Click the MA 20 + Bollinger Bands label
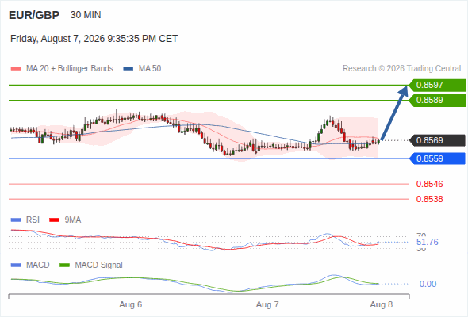This screenshot has height=317, width=468. pos(70,69)
